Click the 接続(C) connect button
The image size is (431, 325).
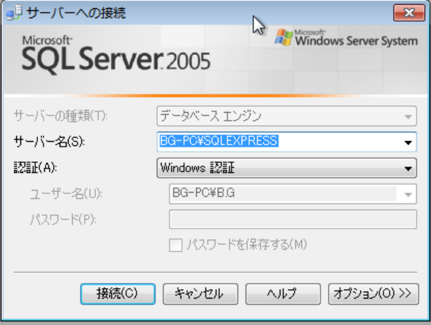coord(117,294)
